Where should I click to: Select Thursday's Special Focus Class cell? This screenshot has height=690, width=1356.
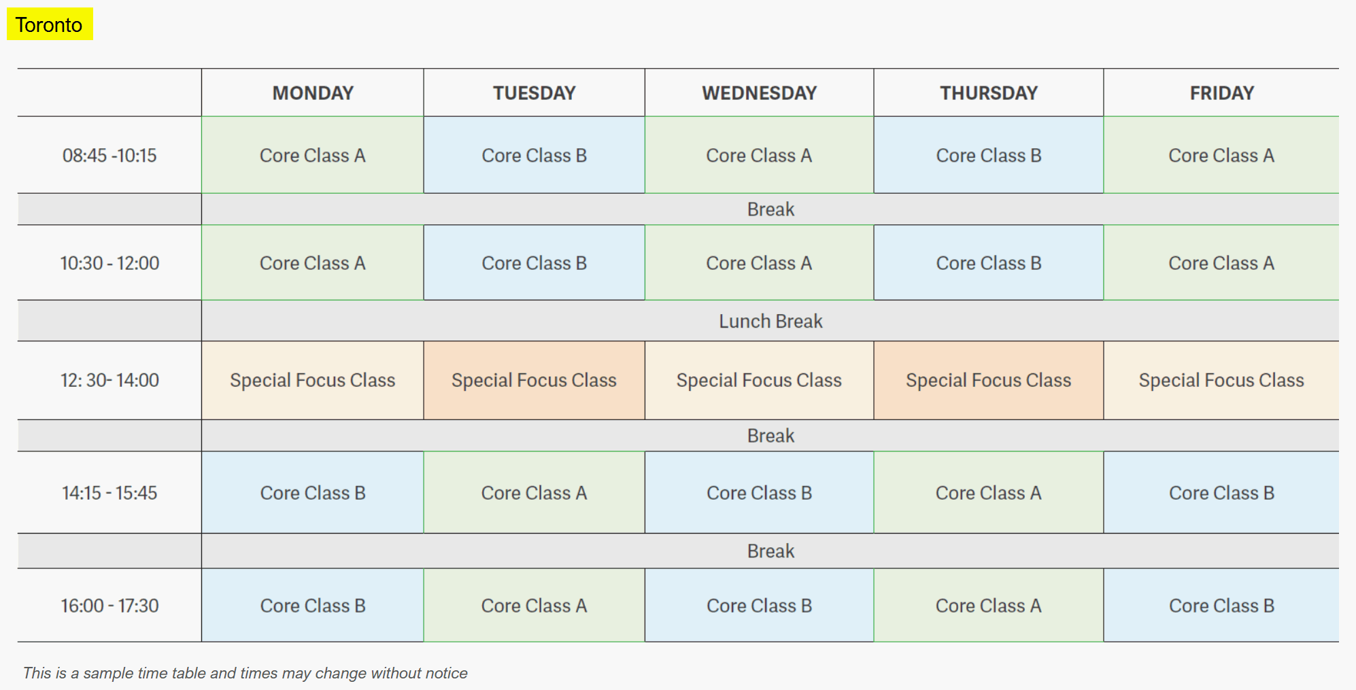pyautogui.click(x=989, y=380)
